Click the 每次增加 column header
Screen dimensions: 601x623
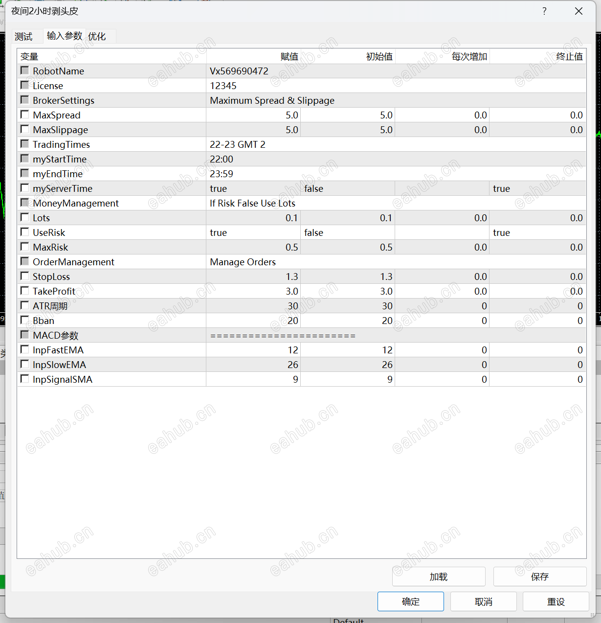tap(442, 56)
